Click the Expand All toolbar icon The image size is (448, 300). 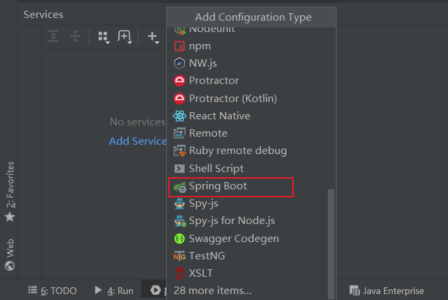[x=53, y=36]
